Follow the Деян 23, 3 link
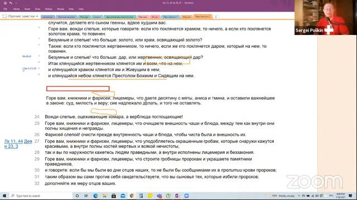The height and width of the screenshot is (200, 357). [x=18, y=144]
